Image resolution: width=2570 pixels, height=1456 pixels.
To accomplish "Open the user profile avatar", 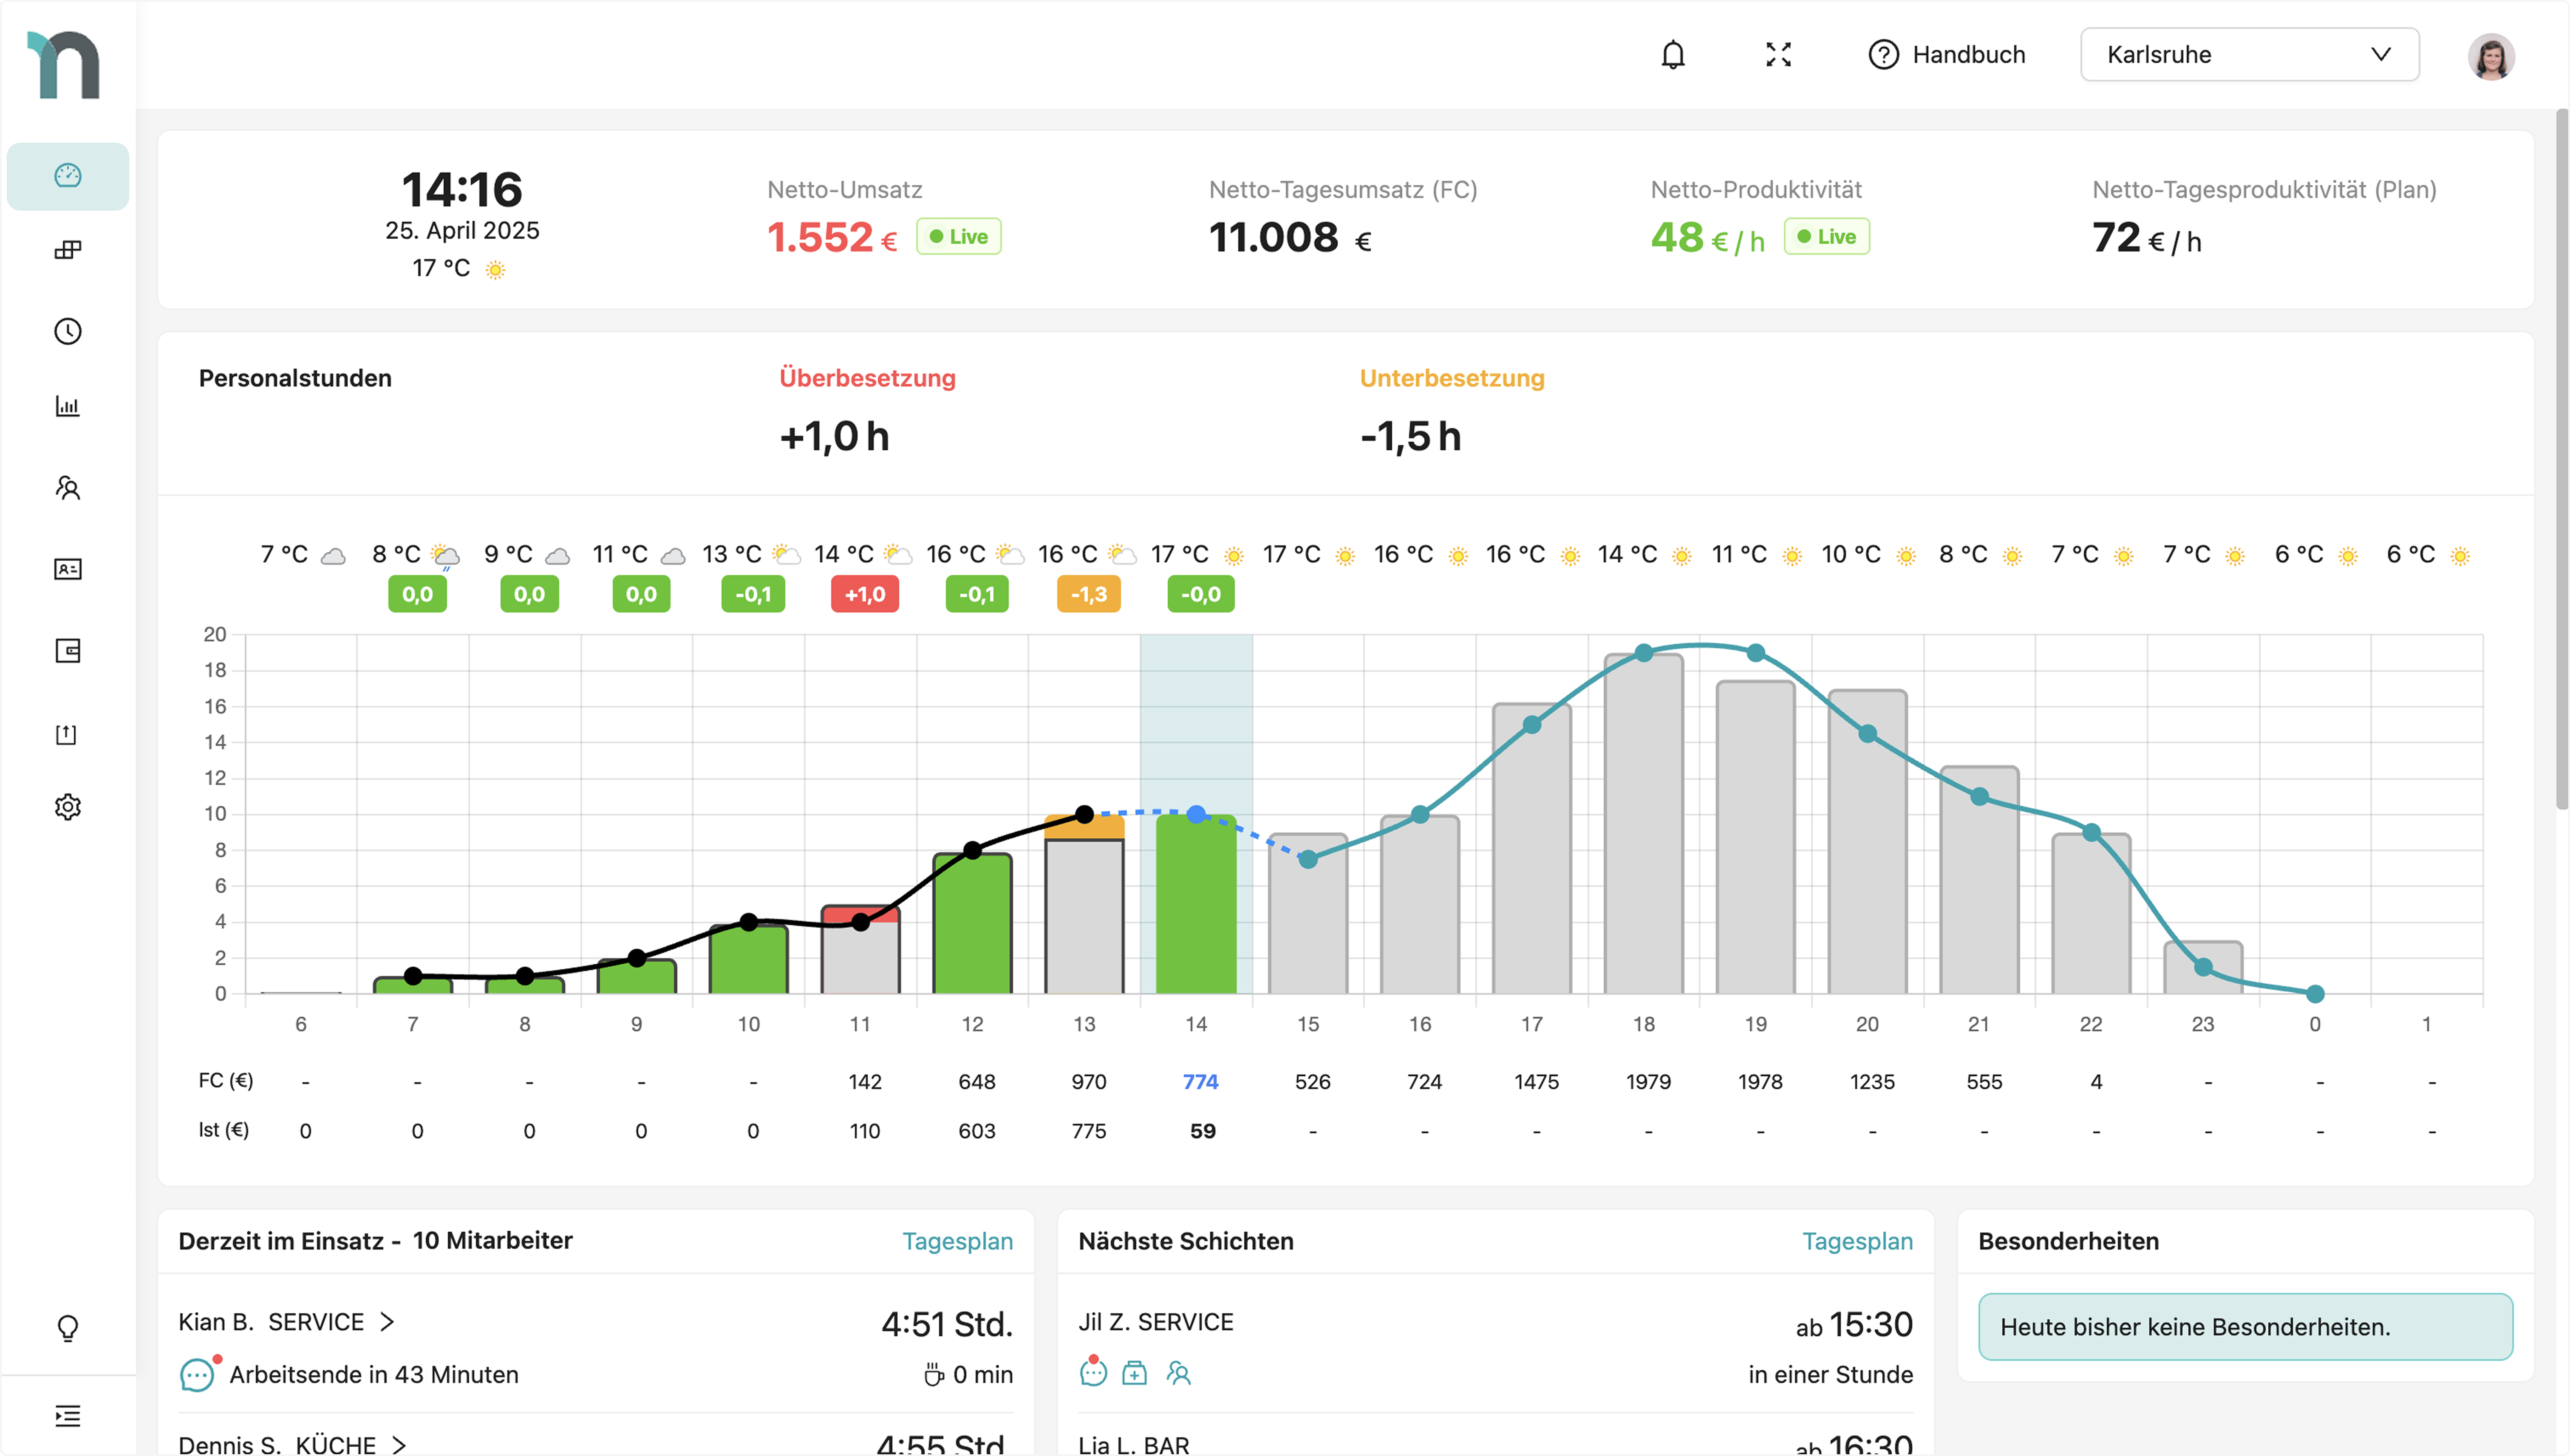I will click(2491, 56).
